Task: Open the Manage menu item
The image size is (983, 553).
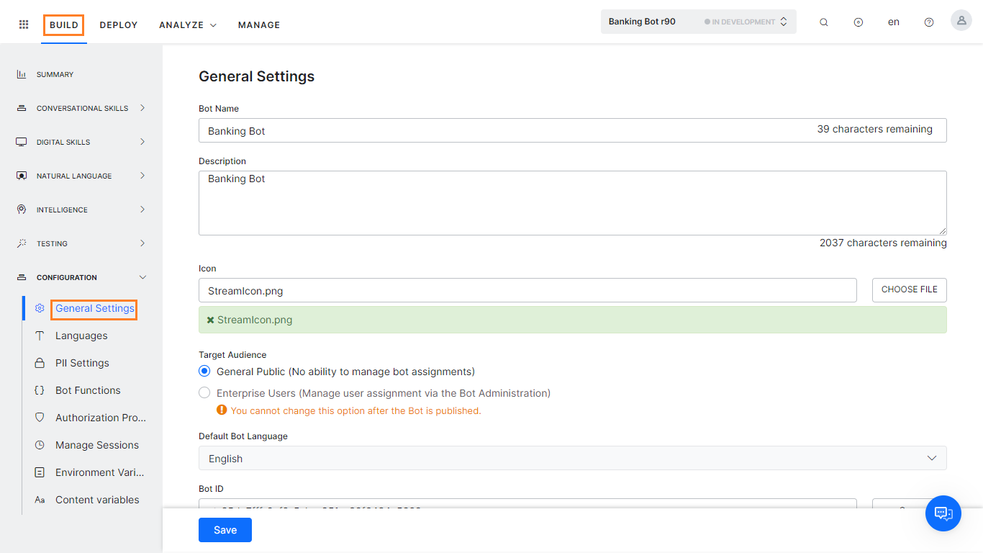Action: tap(258, 24)
